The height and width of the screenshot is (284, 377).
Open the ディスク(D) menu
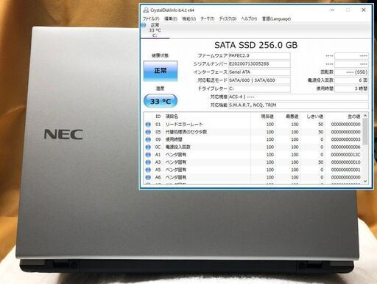pos(228,18)
